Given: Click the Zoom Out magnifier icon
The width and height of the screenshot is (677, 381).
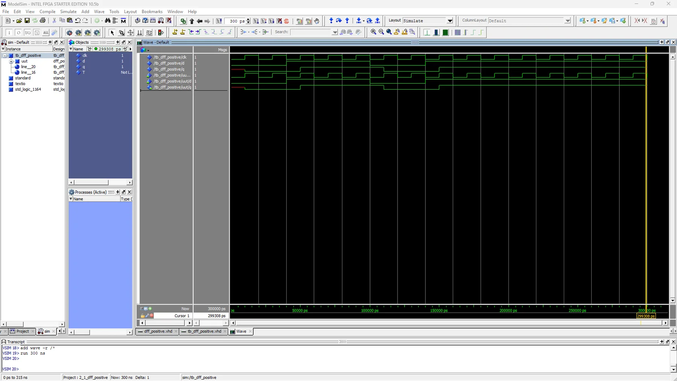Looking at the screenshot, I should click(381, 32).
